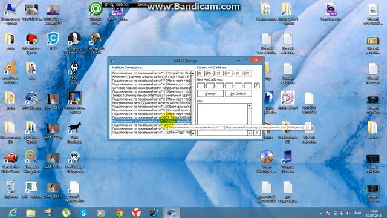Open the red car game desktop shortcut
The width and height of the screenshot is (387, 218).
(10, 162)
